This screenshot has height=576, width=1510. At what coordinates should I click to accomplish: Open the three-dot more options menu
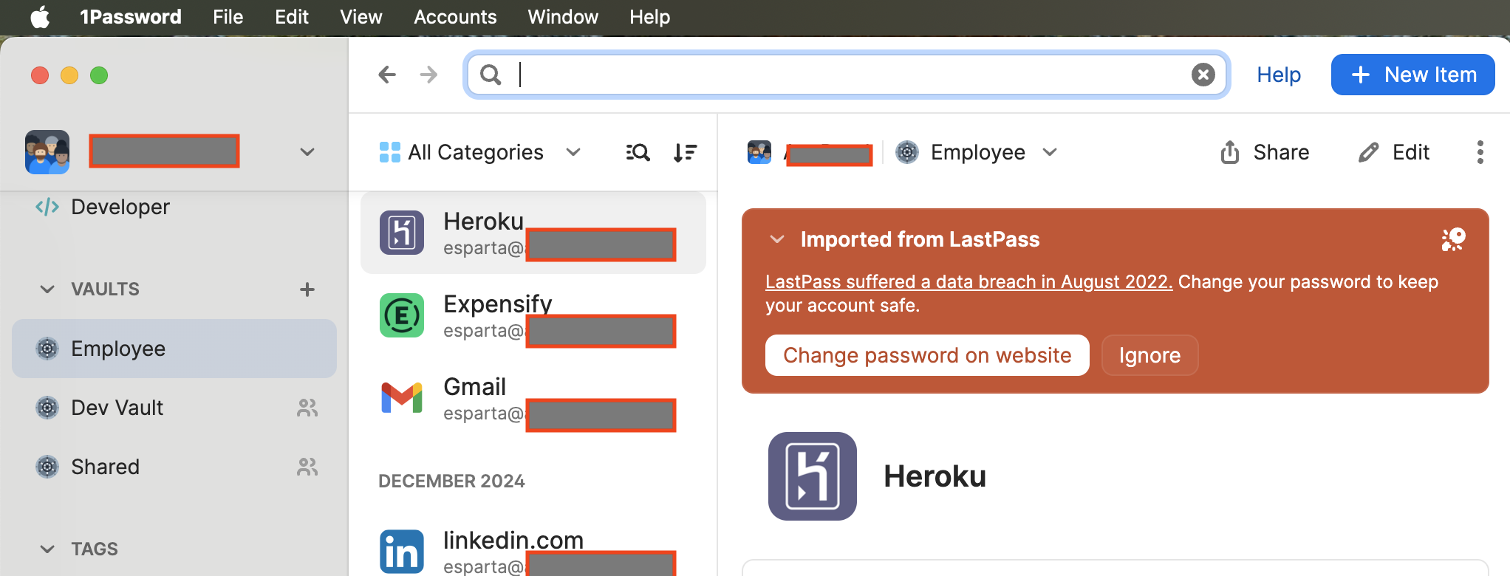(x=1479, y=152)
